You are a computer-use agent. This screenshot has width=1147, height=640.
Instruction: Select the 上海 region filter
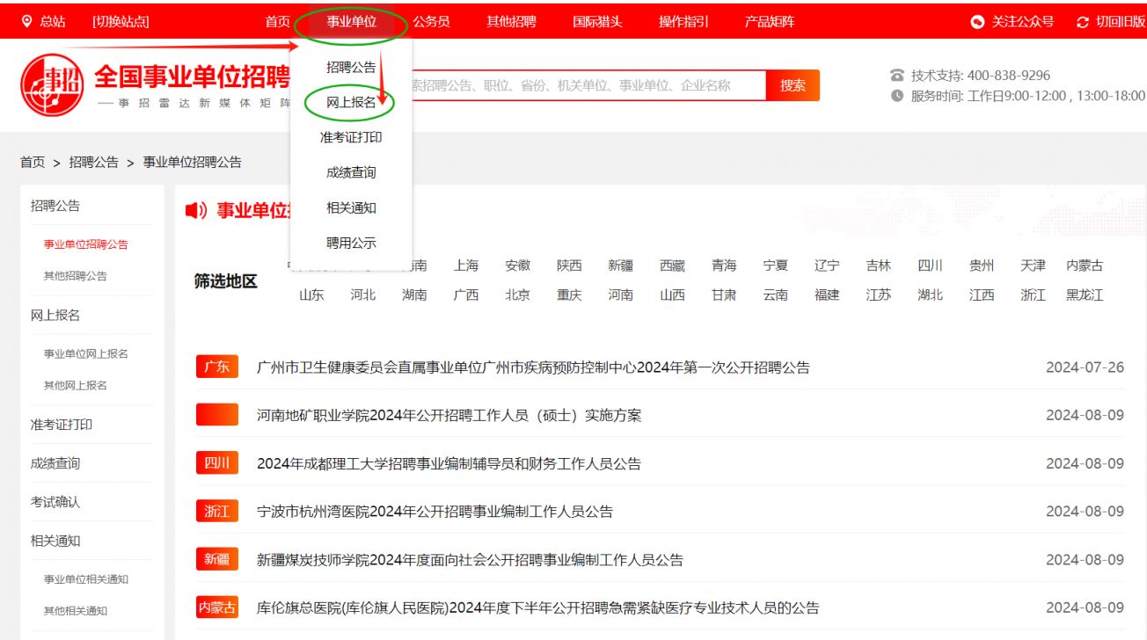pos(466,265)
